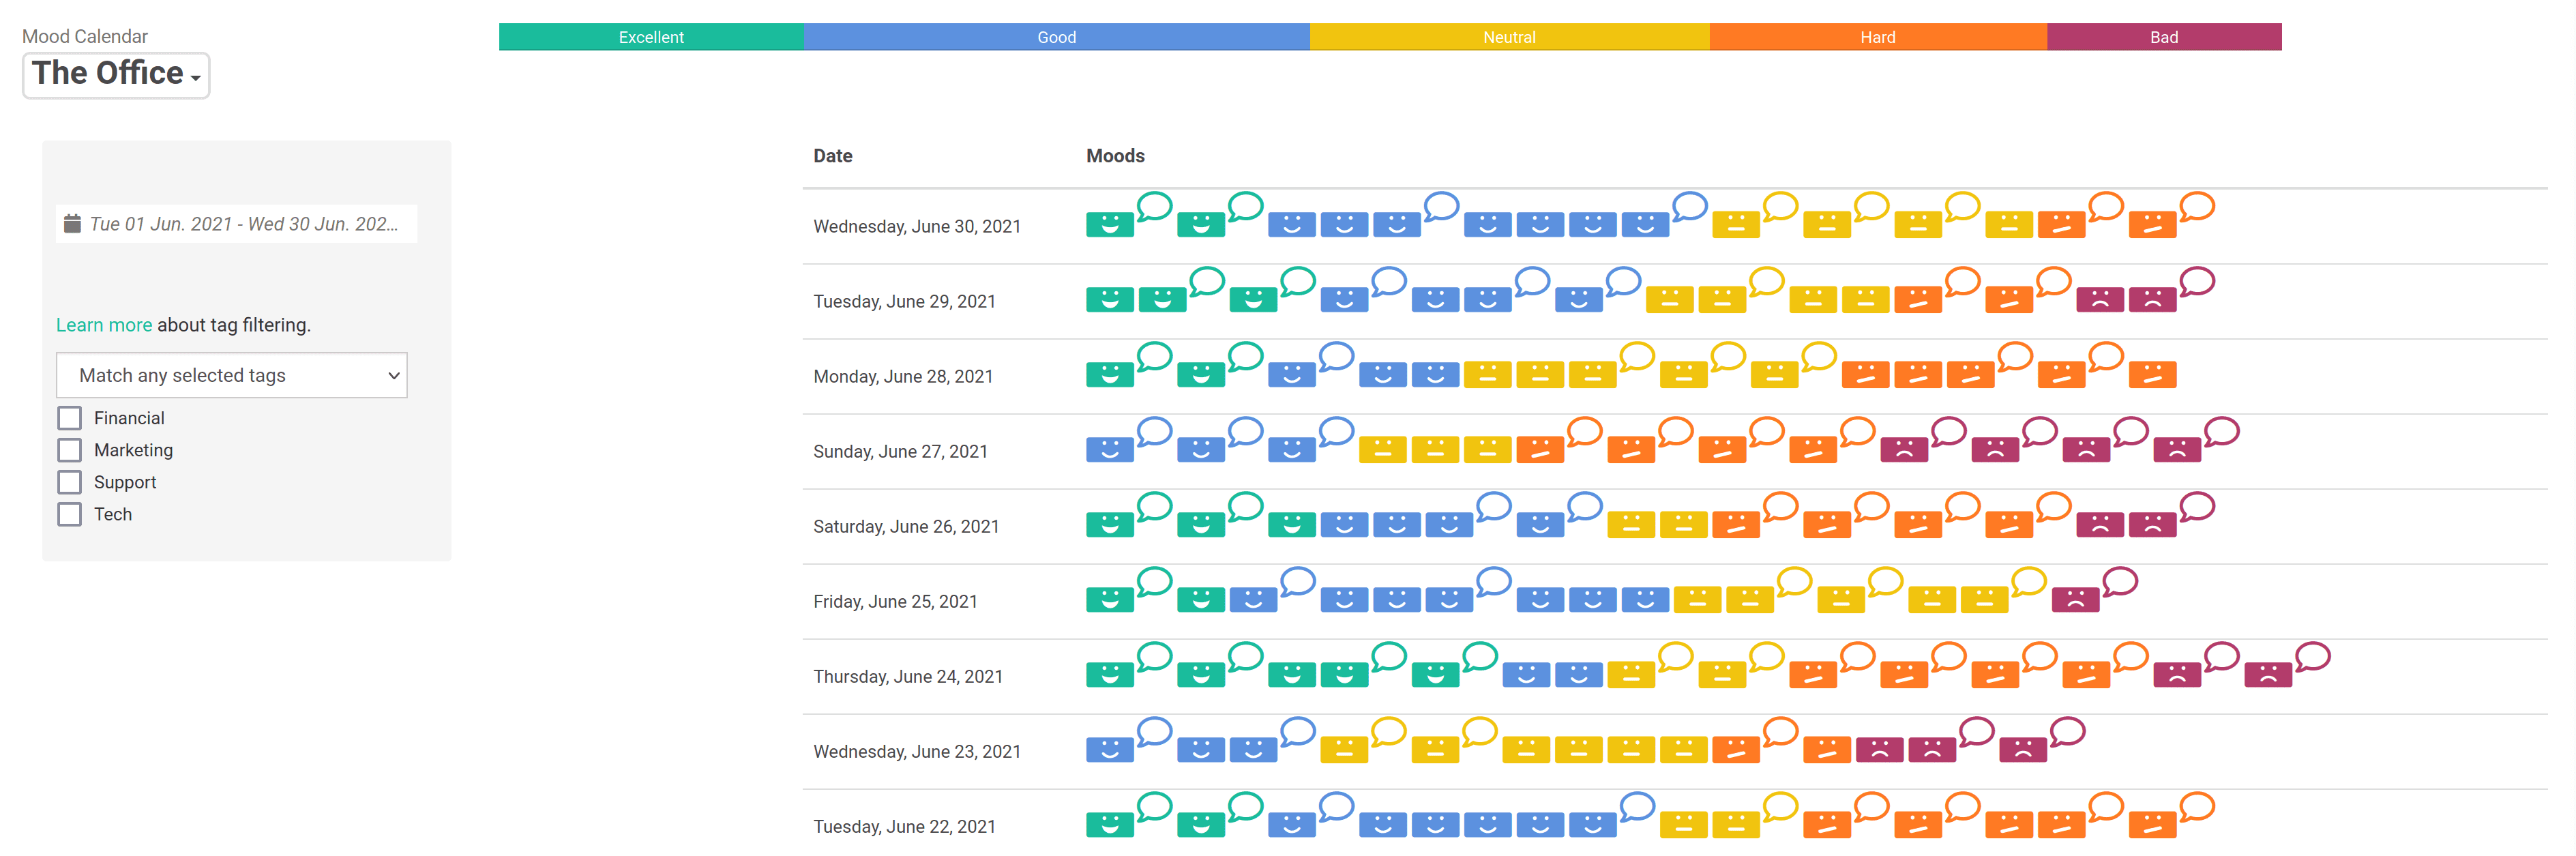
Task: Open The Office team dropdown
Action: 116,75
